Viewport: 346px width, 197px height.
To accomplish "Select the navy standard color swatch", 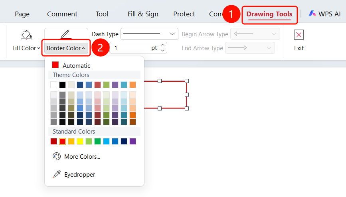I will [x=124, y=141].
